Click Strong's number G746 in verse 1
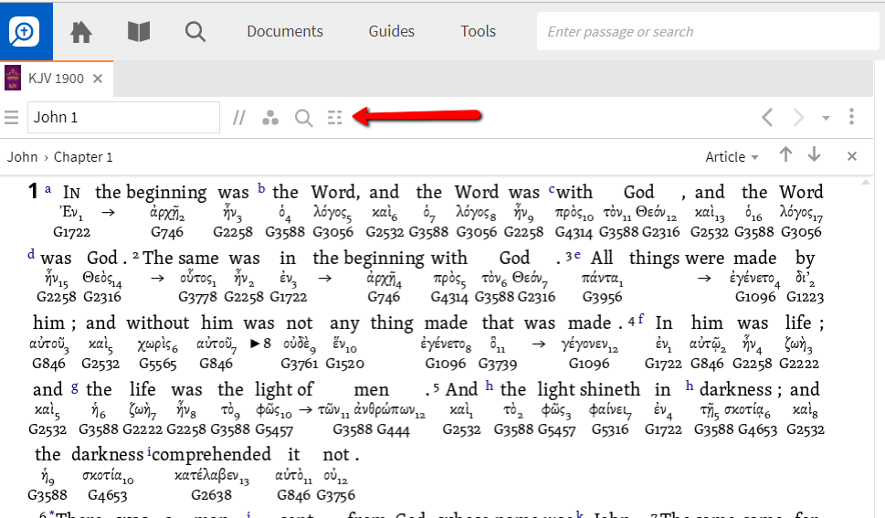The width and height of the screenshot is (885, 518). [167, 232]
